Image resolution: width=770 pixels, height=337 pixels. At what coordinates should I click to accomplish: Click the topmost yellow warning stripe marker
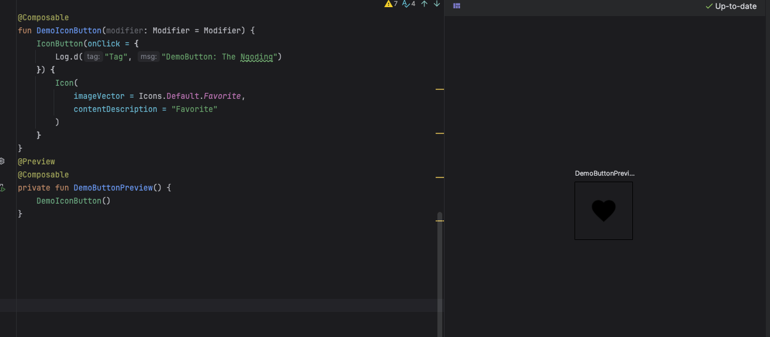[440, 89]
